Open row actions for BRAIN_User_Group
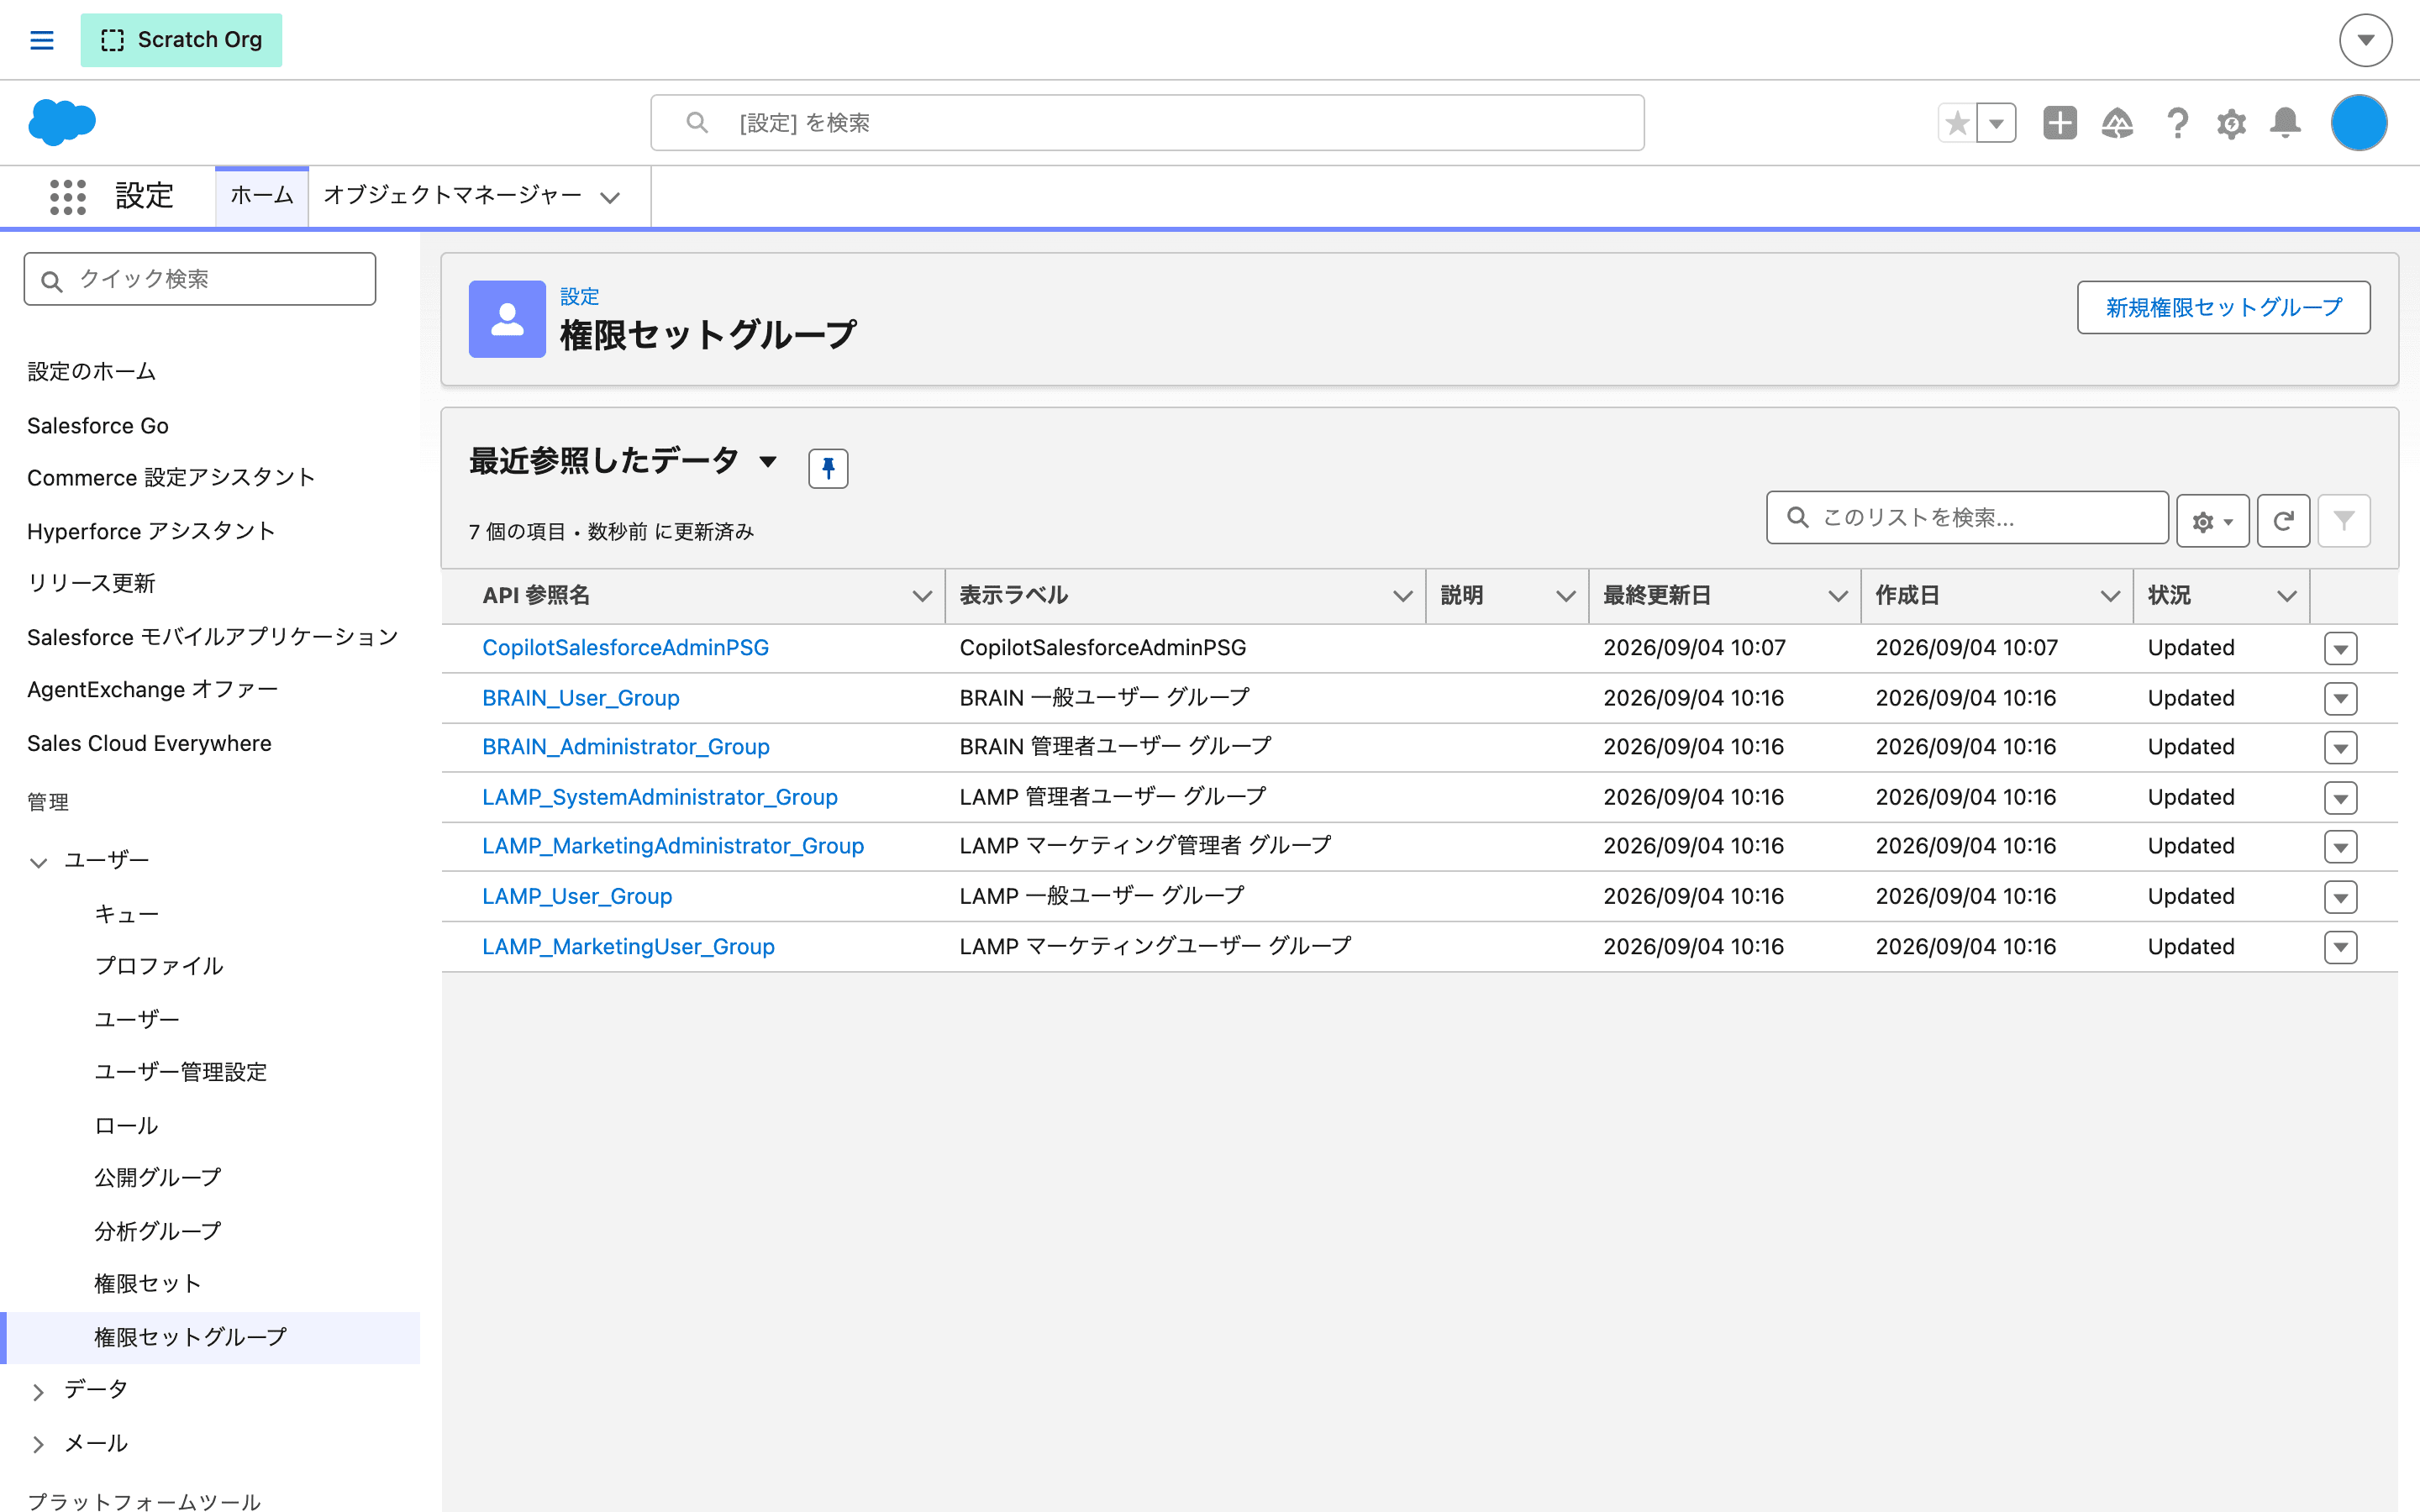 coord(2340,698)
